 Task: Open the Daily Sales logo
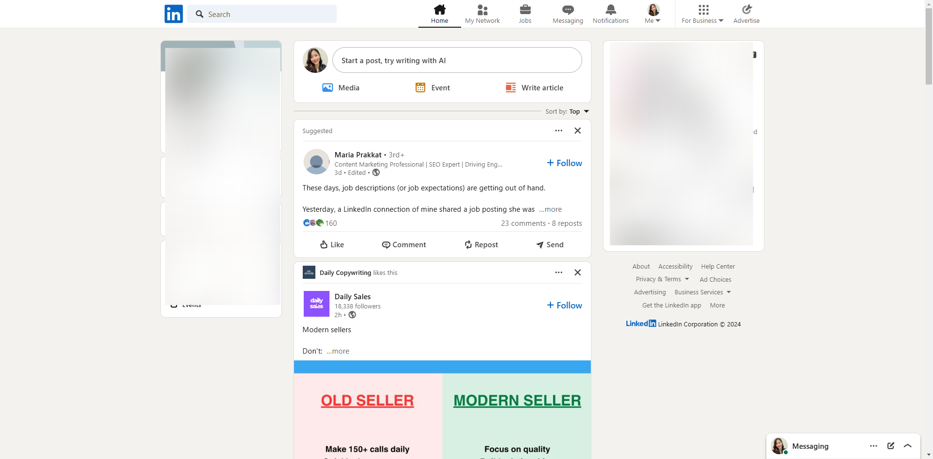click(x=316, y=304)
